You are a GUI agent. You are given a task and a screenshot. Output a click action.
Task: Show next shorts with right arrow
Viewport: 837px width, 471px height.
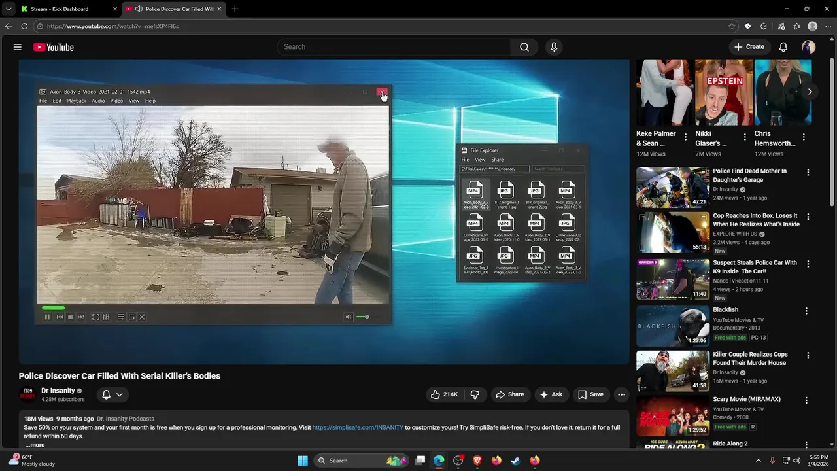[x=810, y=92]
